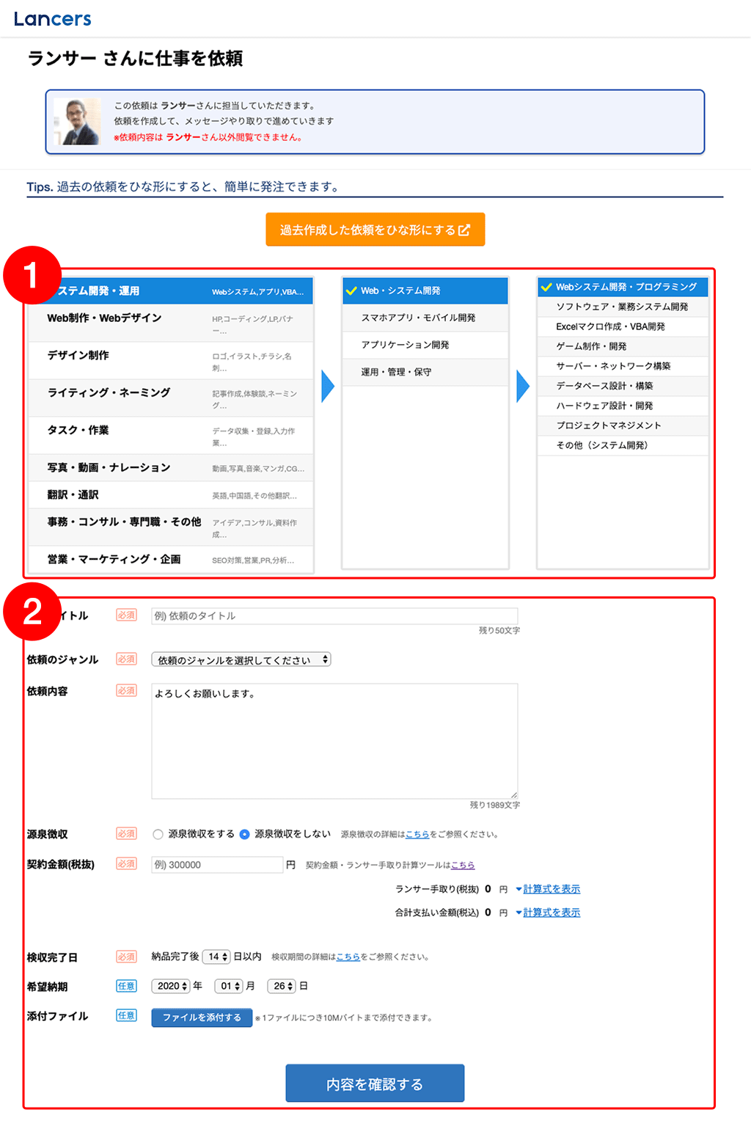Open year dropdown showing 2020
Screen dimensions: 751x1126
[171, 986]
